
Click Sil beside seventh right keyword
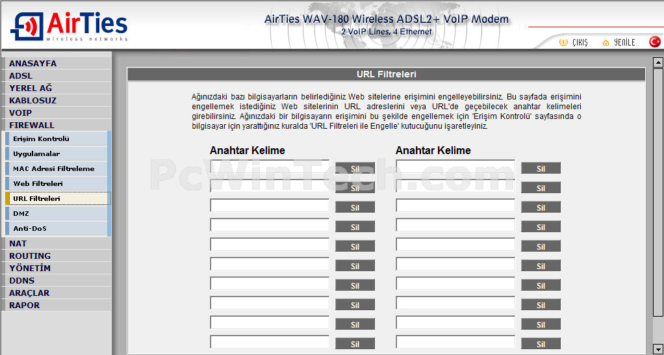541,285
